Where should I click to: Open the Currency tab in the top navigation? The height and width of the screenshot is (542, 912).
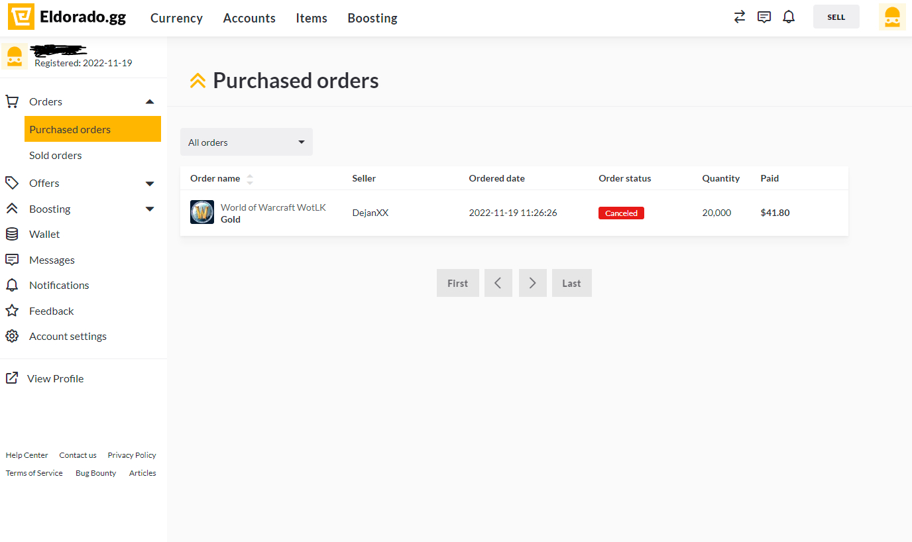click(176, 18)
